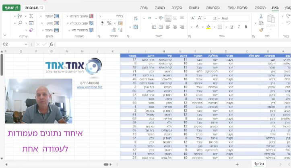This screenshot has height=168, width=291.
Task: Increase font size with large A icon
Action: click(200, 18)
